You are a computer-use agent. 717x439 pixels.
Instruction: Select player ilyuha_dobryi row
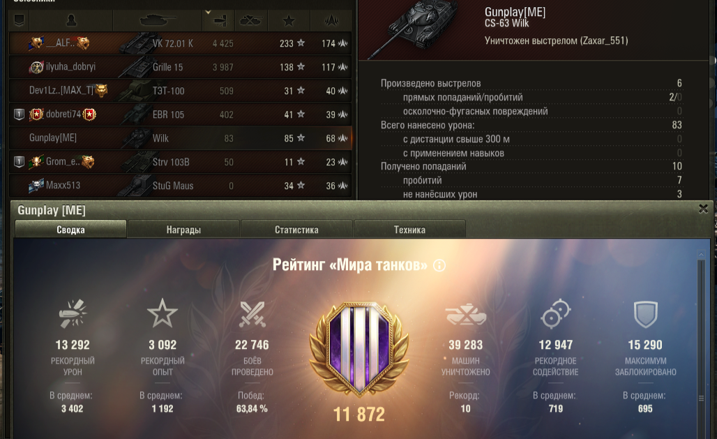point(180,67)
